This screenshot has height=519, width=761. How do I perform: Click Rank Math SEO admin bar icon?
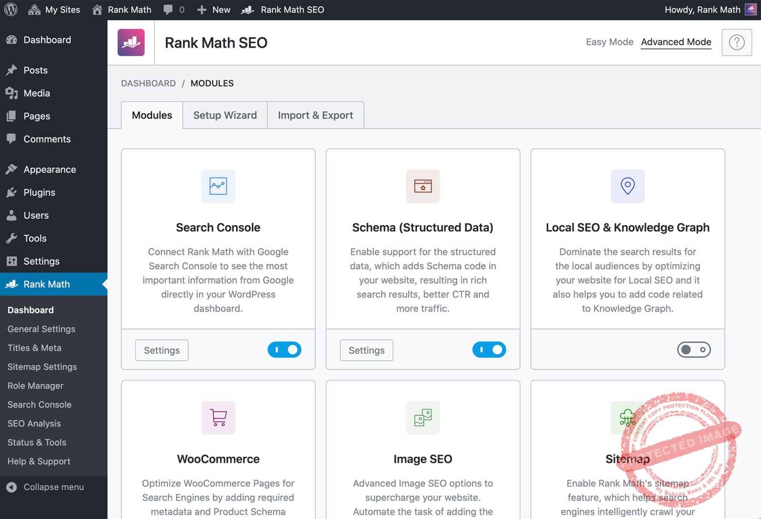click(x=247, y=10)
